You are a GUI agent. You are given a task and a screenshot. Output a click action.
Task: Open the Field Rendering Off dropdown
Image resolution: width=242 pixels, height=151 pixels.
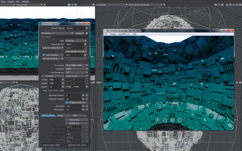[x=77, y=72]
